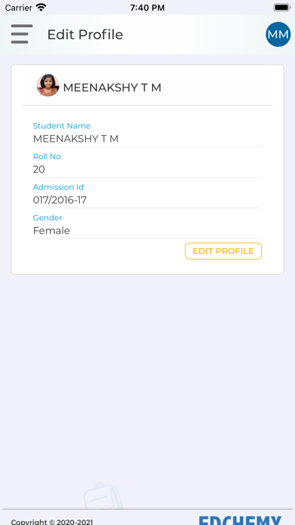Select the Student Name value field

tap(147, 139)
